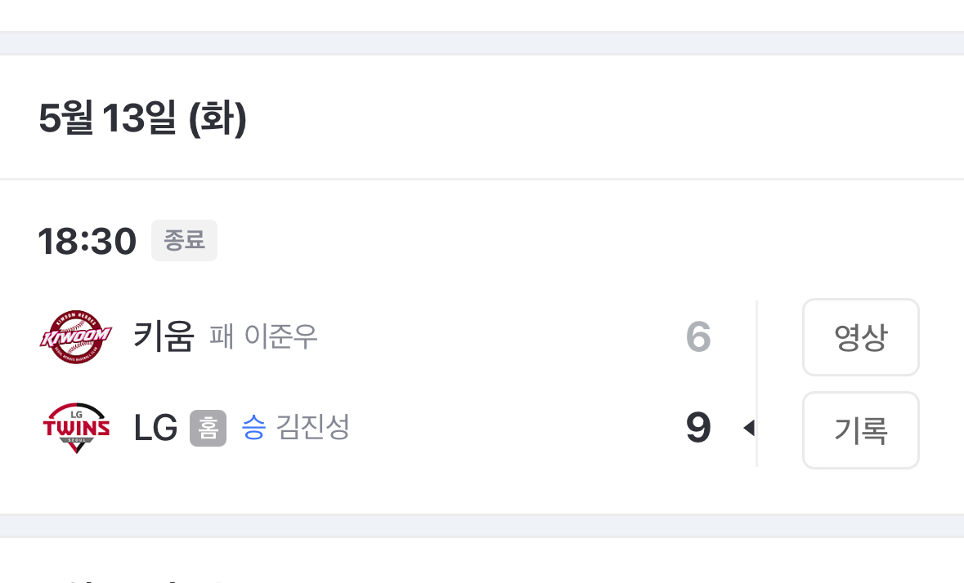Click LG's score of 9

pos(697,428)
